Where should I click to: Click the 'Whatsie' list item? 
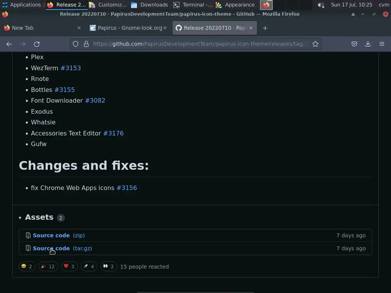(43, 122)
